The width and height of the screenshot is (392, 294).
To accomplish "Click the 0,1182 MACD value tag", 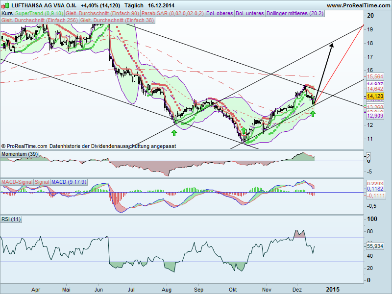I will pyautogui.click(x=375, y=189).
